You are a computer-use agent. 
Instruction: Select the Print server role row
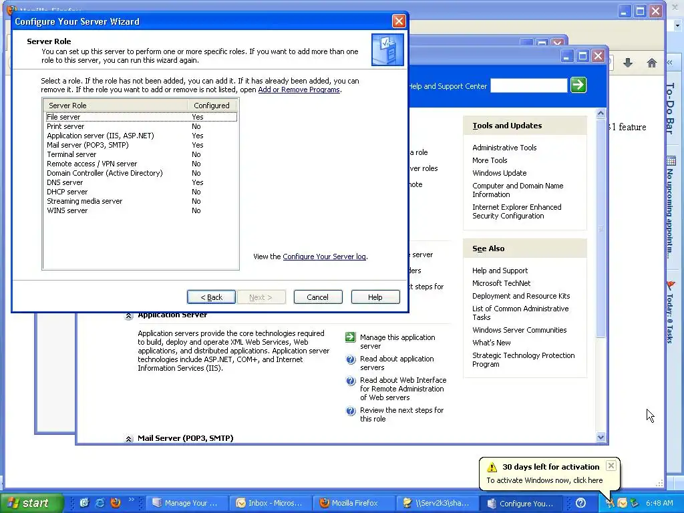(141, 126)
